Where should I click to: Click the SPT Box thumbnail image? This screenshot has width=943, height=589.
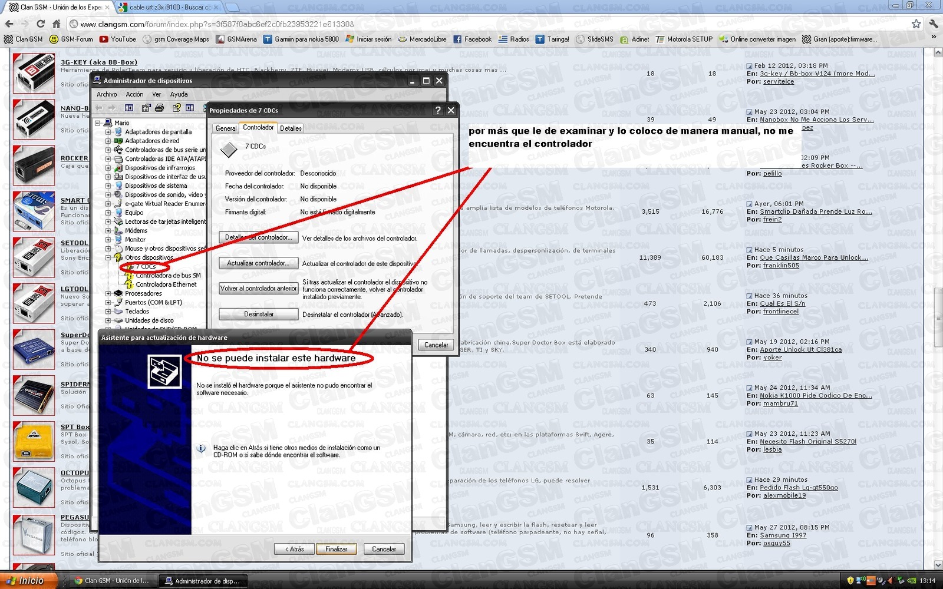(x=34, y=441)
